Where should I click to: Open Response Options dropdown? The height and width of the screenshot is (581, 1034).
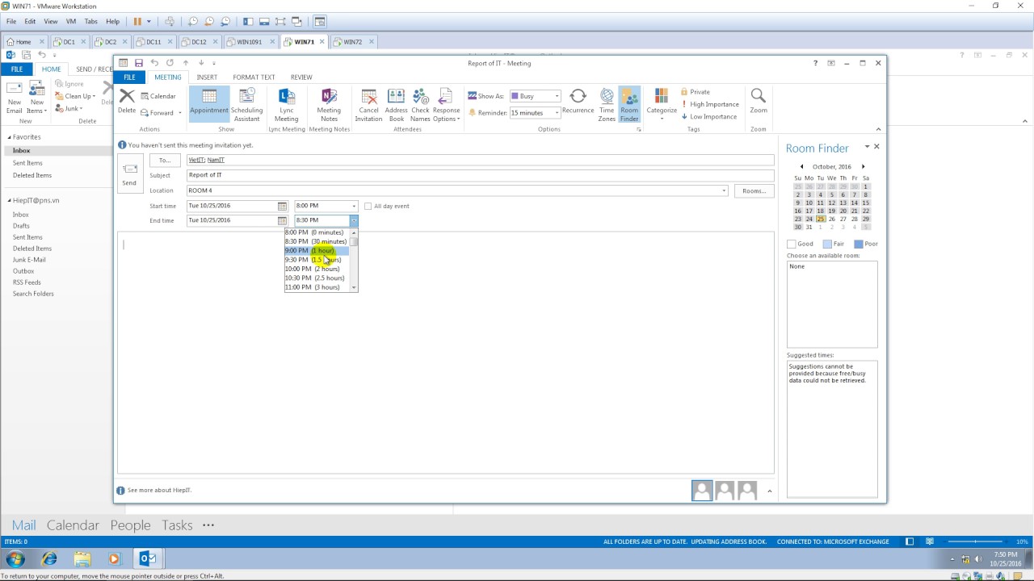446,104
